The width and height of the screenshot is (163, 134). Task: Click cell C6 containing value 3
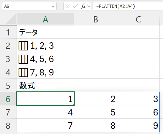pos(138,99)
